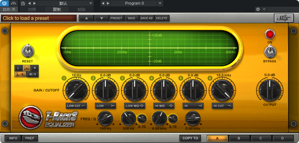Open the INFO panel
The height and width of the screenshot is (143, 299).
pyautogui.click(x=13, y=138)
